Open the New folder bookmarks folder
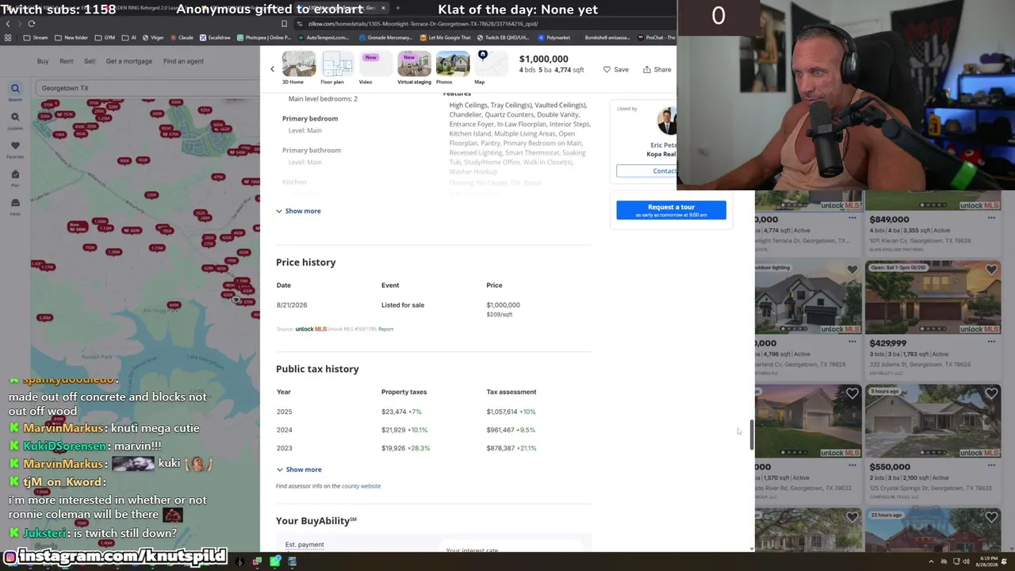The width and height of the screenshot is (1015, 571). (72, 37)
